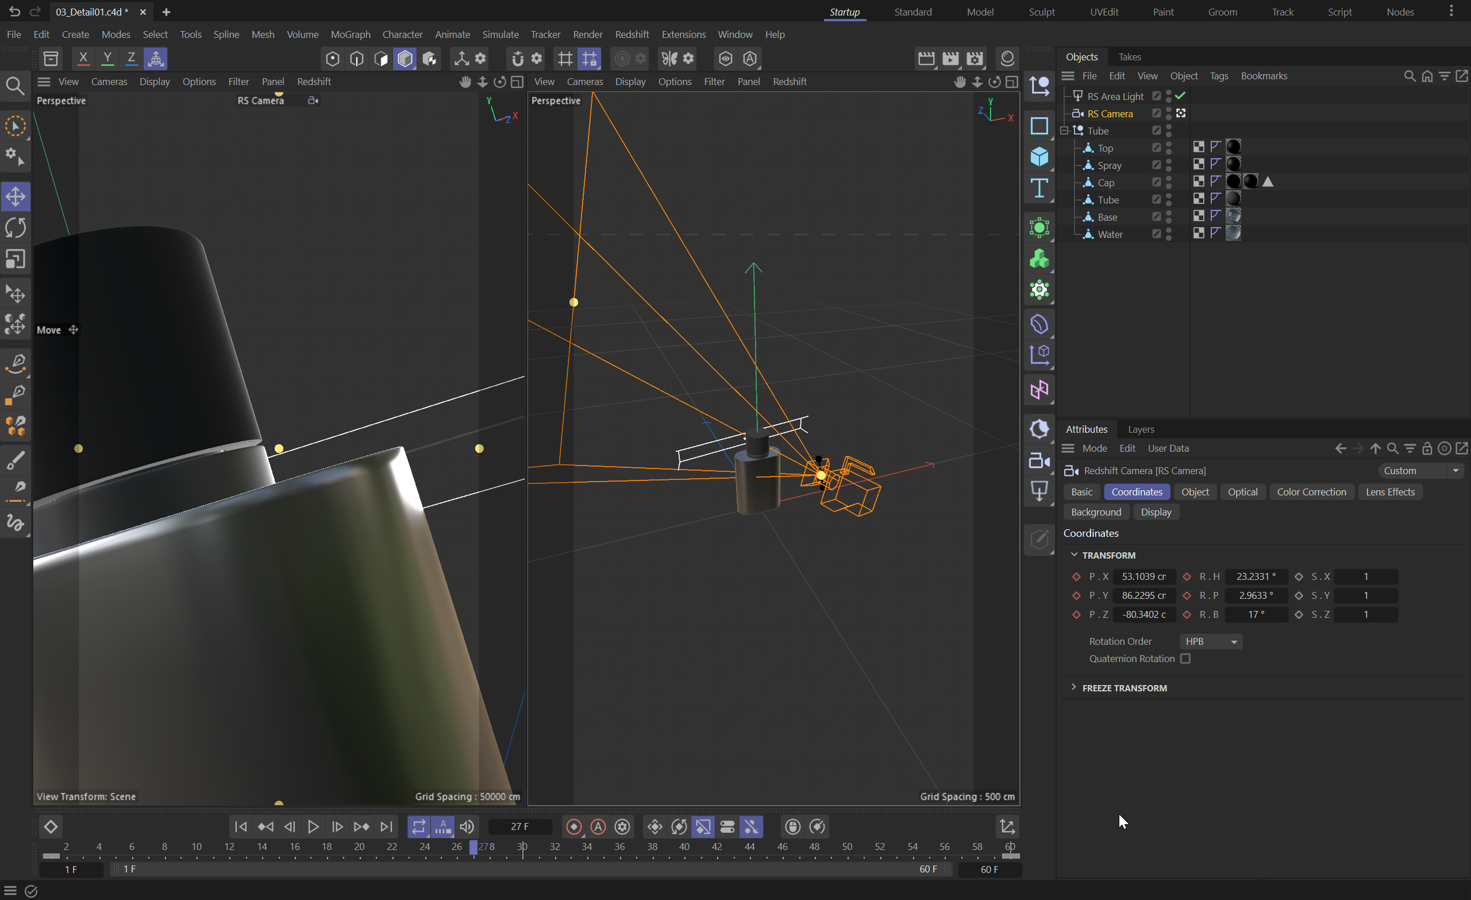Select the Water object in Objects list
Viewport: 1471px width, 900px height.
coord(1109,234)
